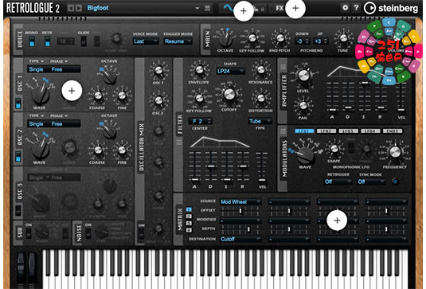Select the LFO4 modulator tab

[370, 131]
